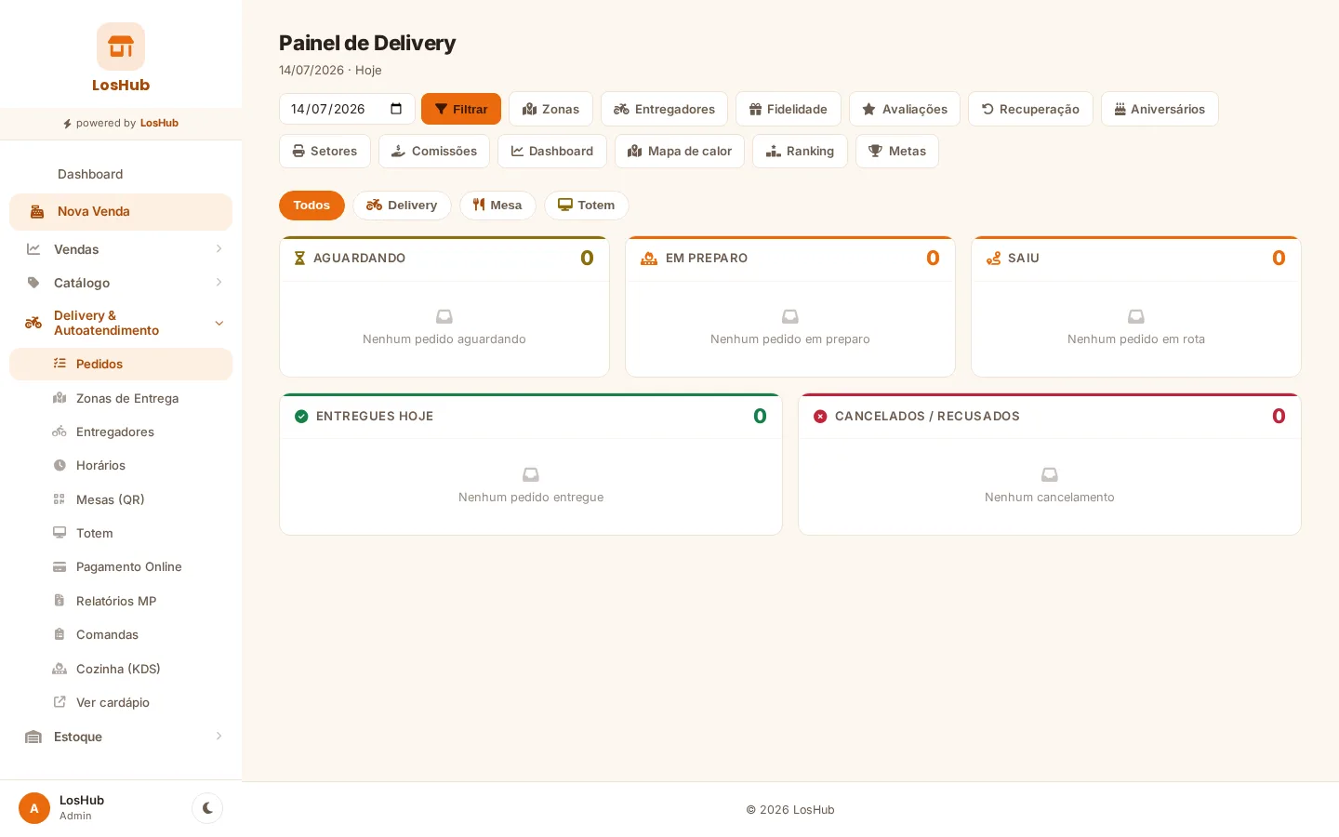Open the calendar picker icon in date field
The height and width of the screenshot is (837, 1339).
[x=396, y=109]
